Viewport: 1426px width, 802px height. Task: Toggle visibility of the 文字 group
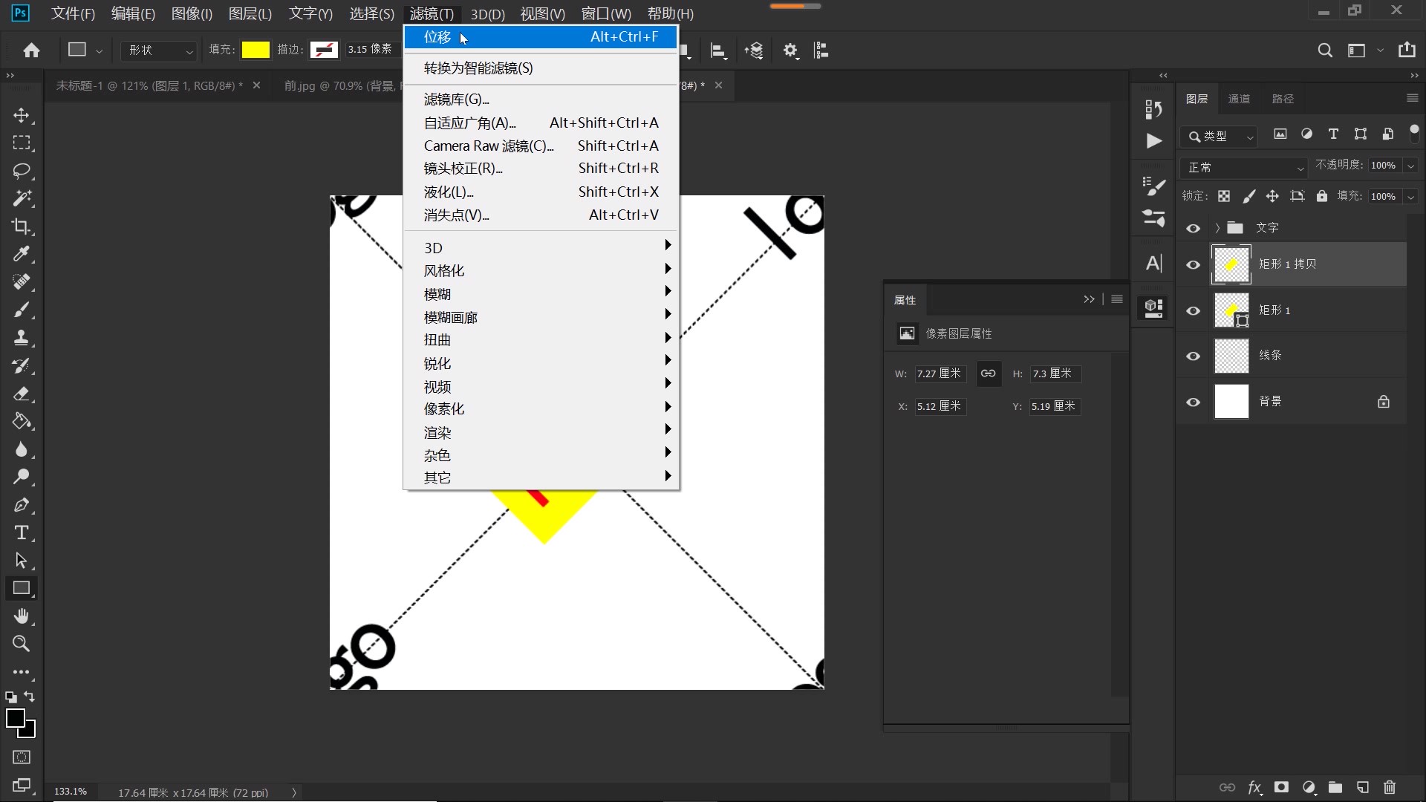pos(1194,229)
